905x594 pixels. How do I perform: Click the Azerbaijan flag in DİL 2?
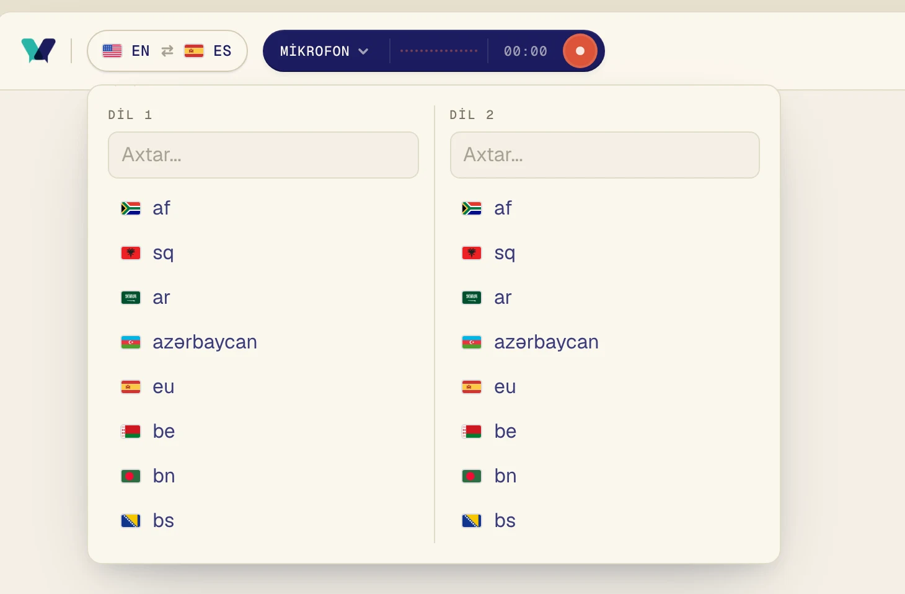[472, 342]
